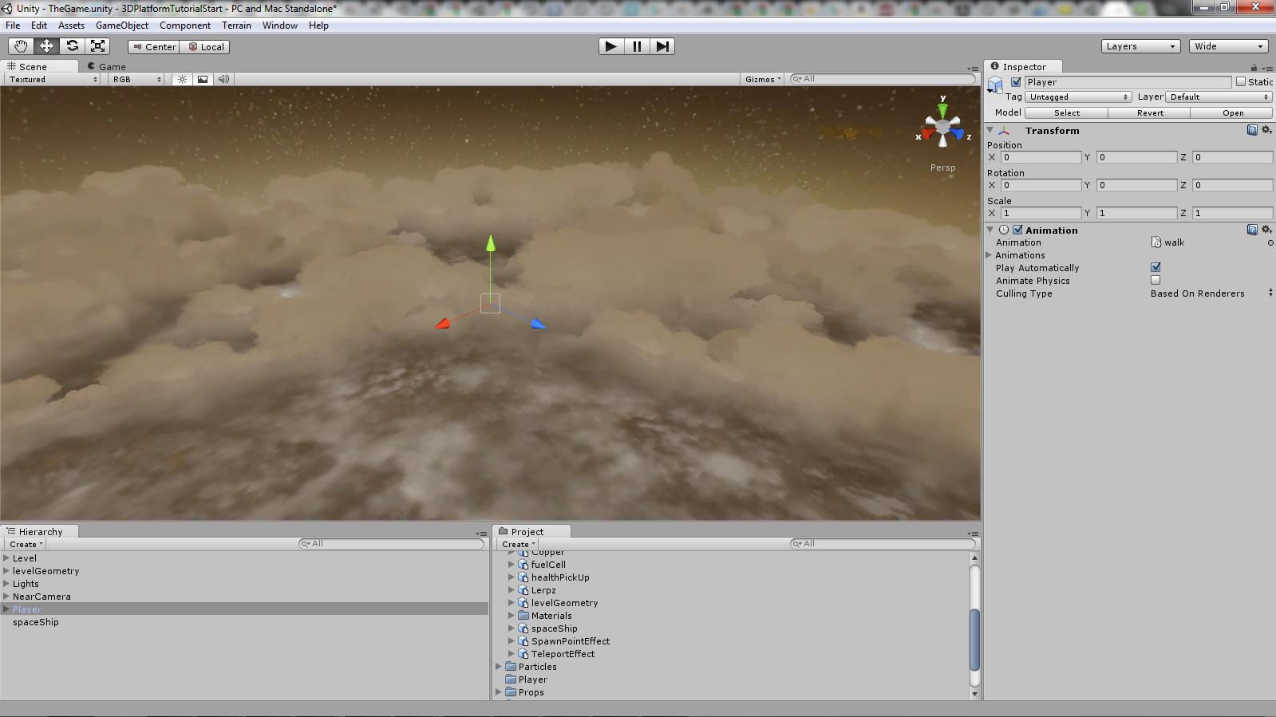The width and height of the screenshot is (1276, 717).
Task: Click the Position X input field
Action: (x=1041, y=157)
